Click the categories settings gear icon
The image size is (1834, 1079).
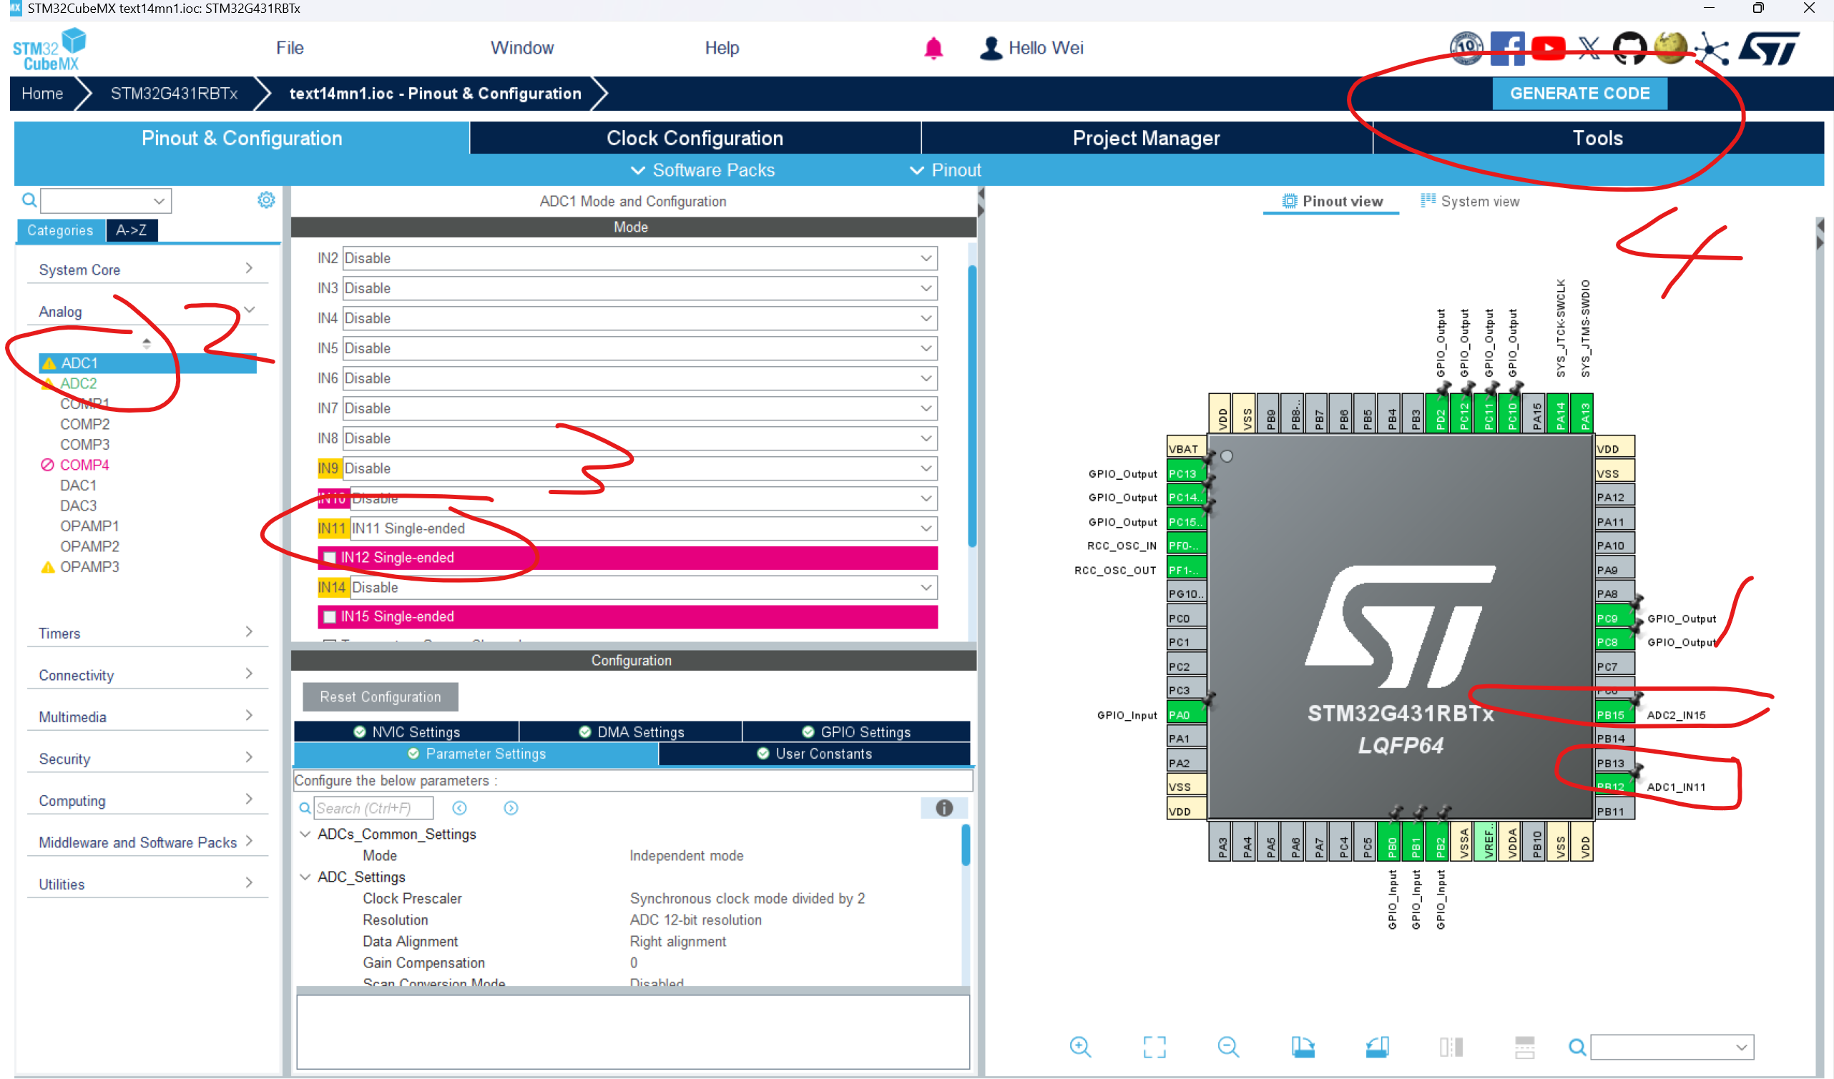tap(266, 200)
